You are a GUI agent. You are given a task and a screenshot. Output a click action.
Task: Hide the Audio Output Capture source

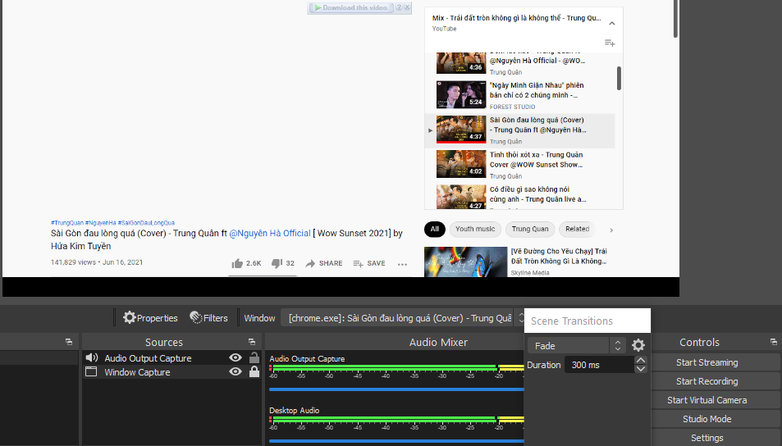tap(236, 357)
